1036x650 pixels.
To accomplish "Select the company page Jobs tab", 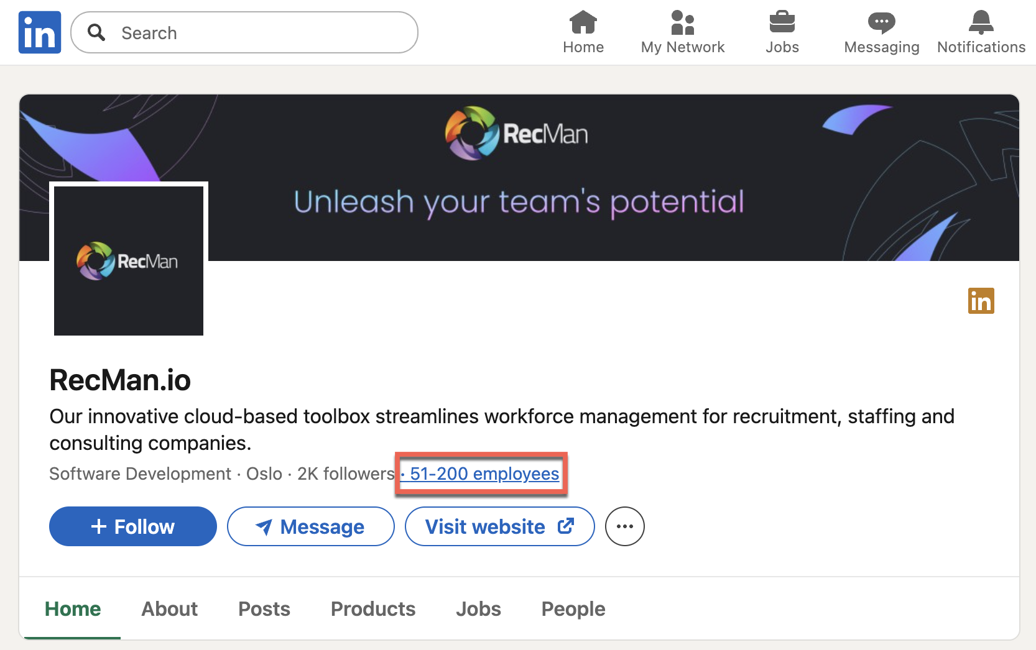I will [x=478, y=609].
